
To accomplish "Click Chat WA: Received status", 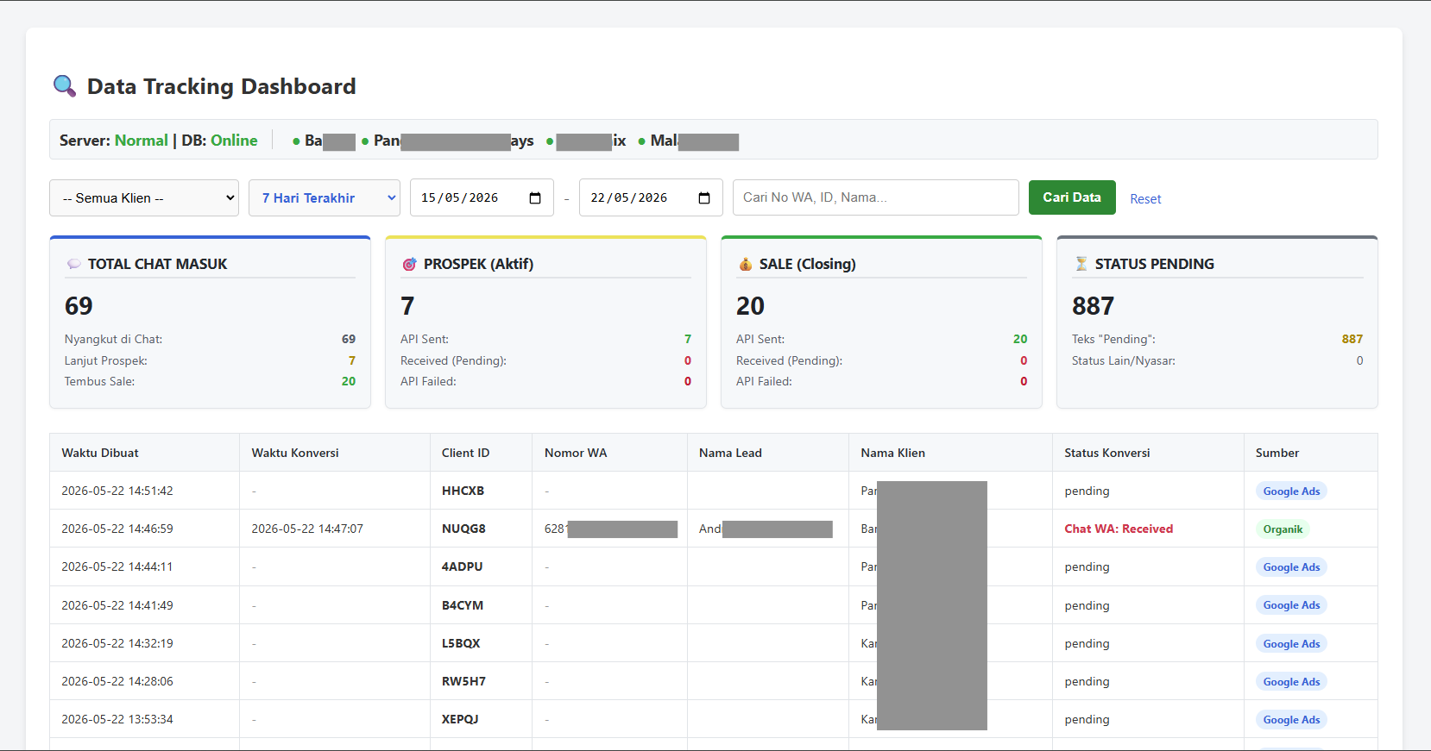I will coord(1119,529).
